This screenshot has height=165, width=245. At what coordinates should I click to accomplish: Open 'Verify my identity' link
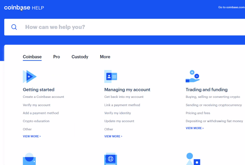pos(118,113)
